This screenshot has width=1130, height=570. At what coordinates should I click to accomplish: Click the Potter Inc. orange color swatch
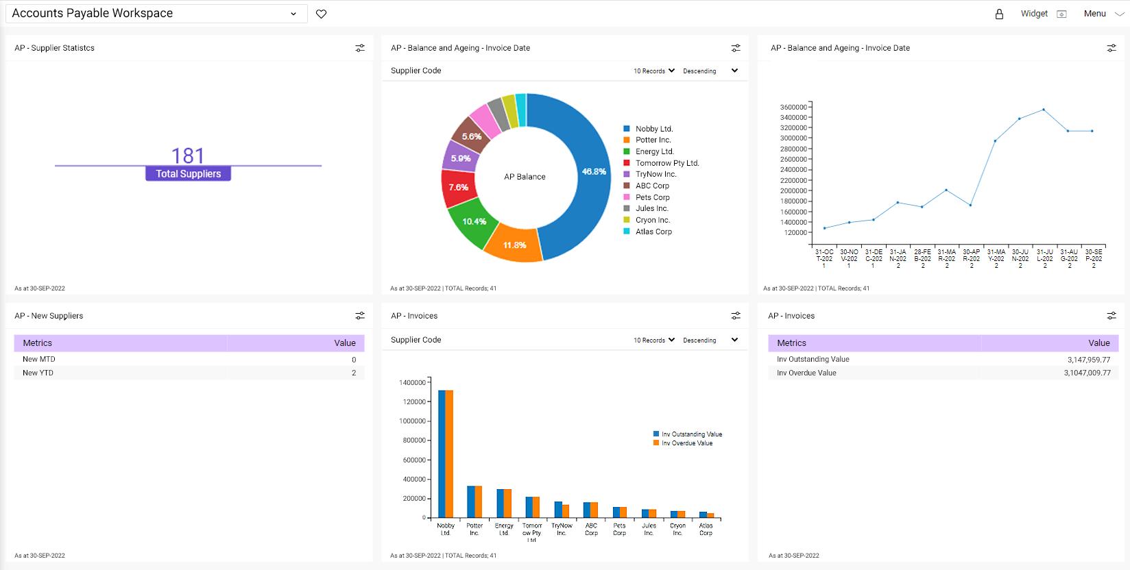(x=627, y=140)
